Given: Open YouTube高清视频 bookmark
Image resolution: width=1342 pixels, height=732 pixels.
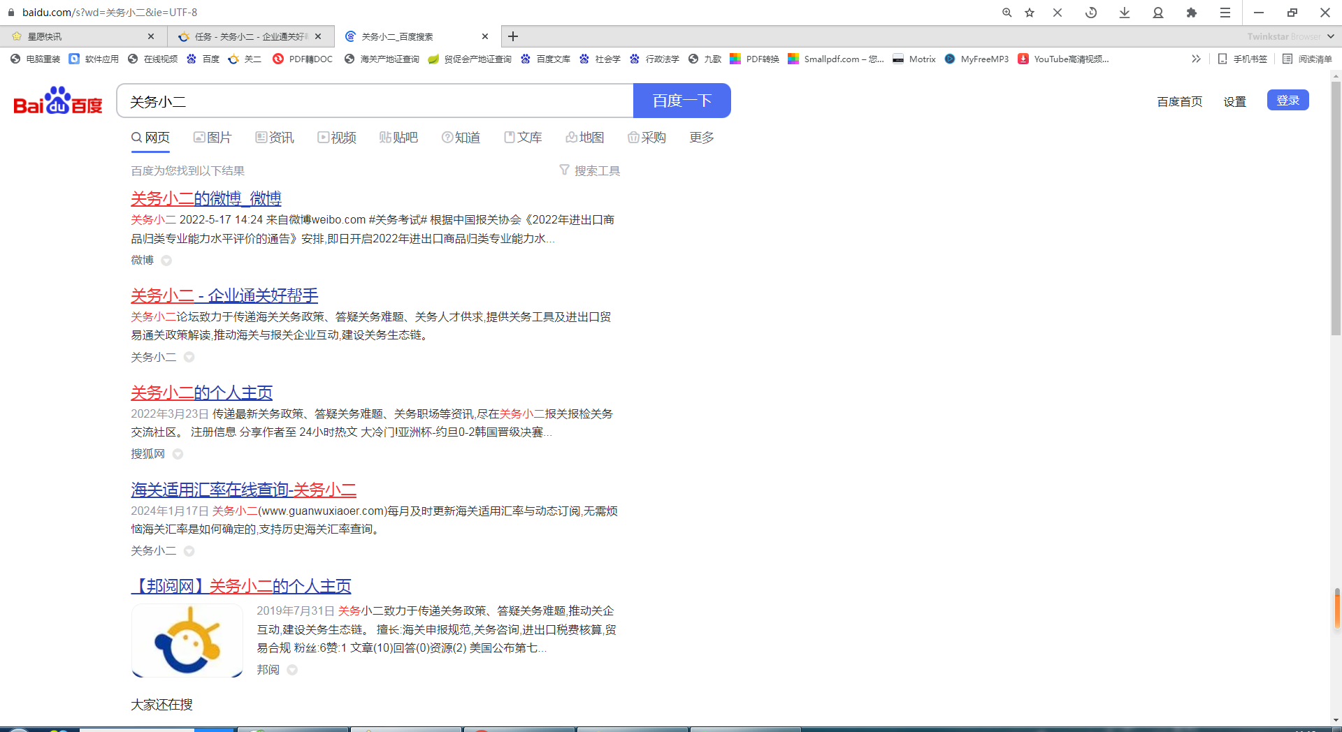Looking at the screenshot, I should point(1064,59).
